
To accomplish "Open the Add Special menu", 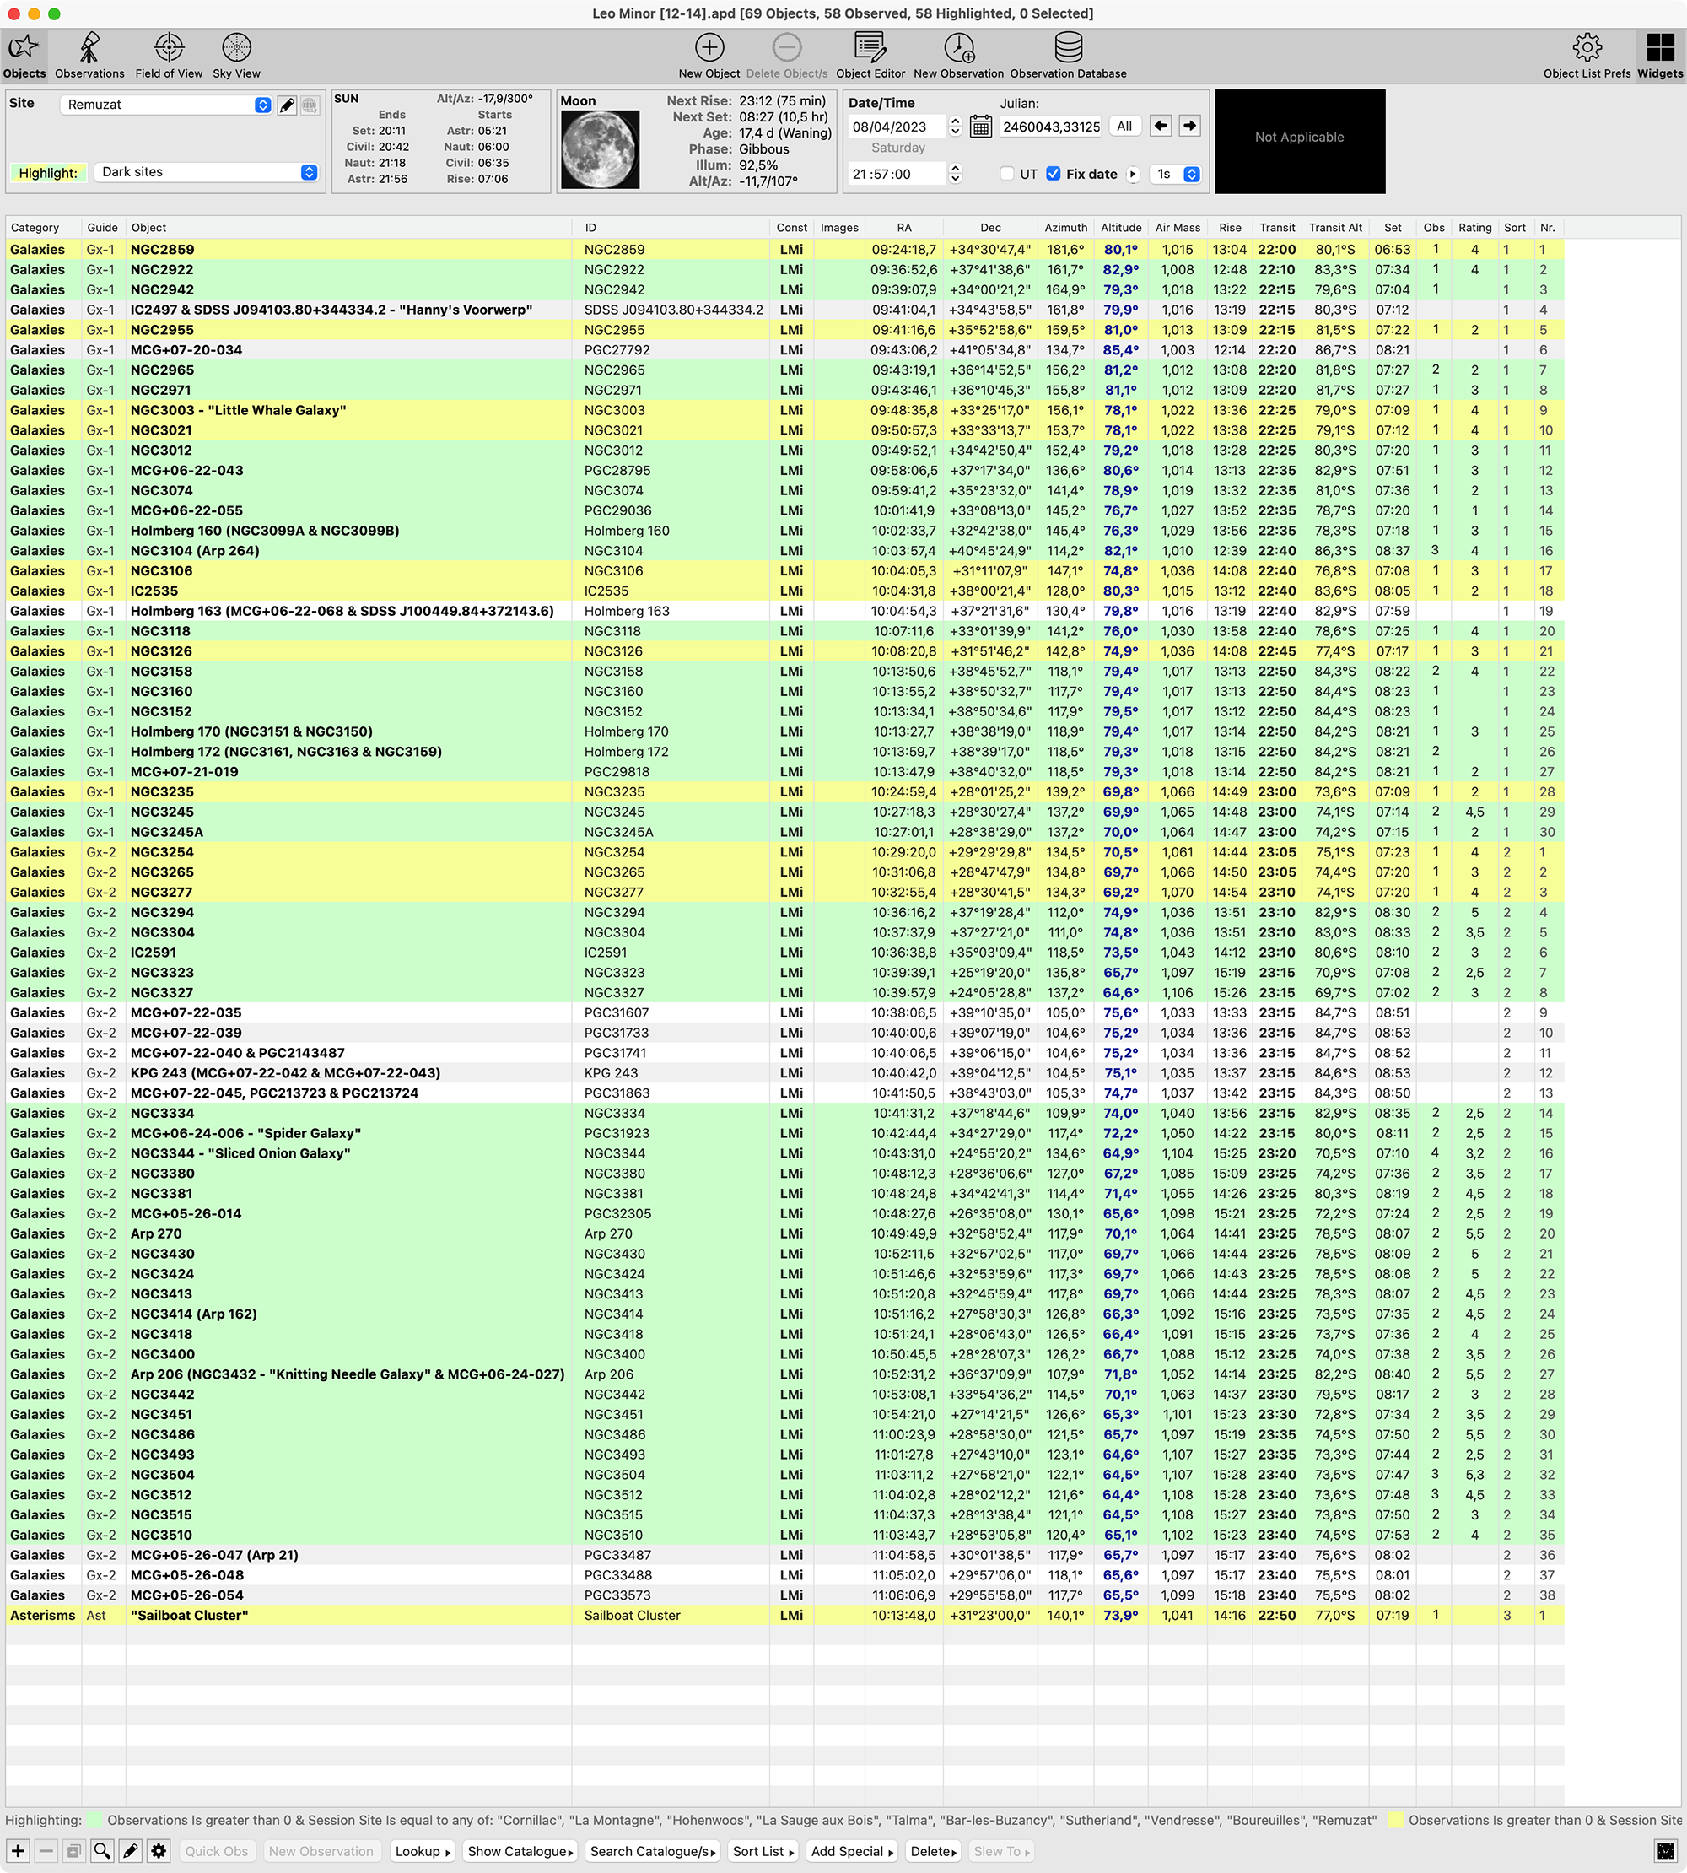I will (851, 1851).
